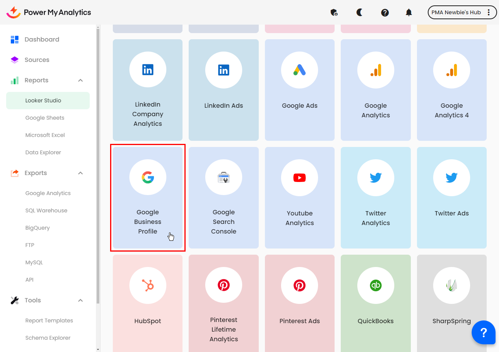Viewport: 499px width, 352px height.
Task: Click the notifications bell icon
Action: [x=409, y=13]
